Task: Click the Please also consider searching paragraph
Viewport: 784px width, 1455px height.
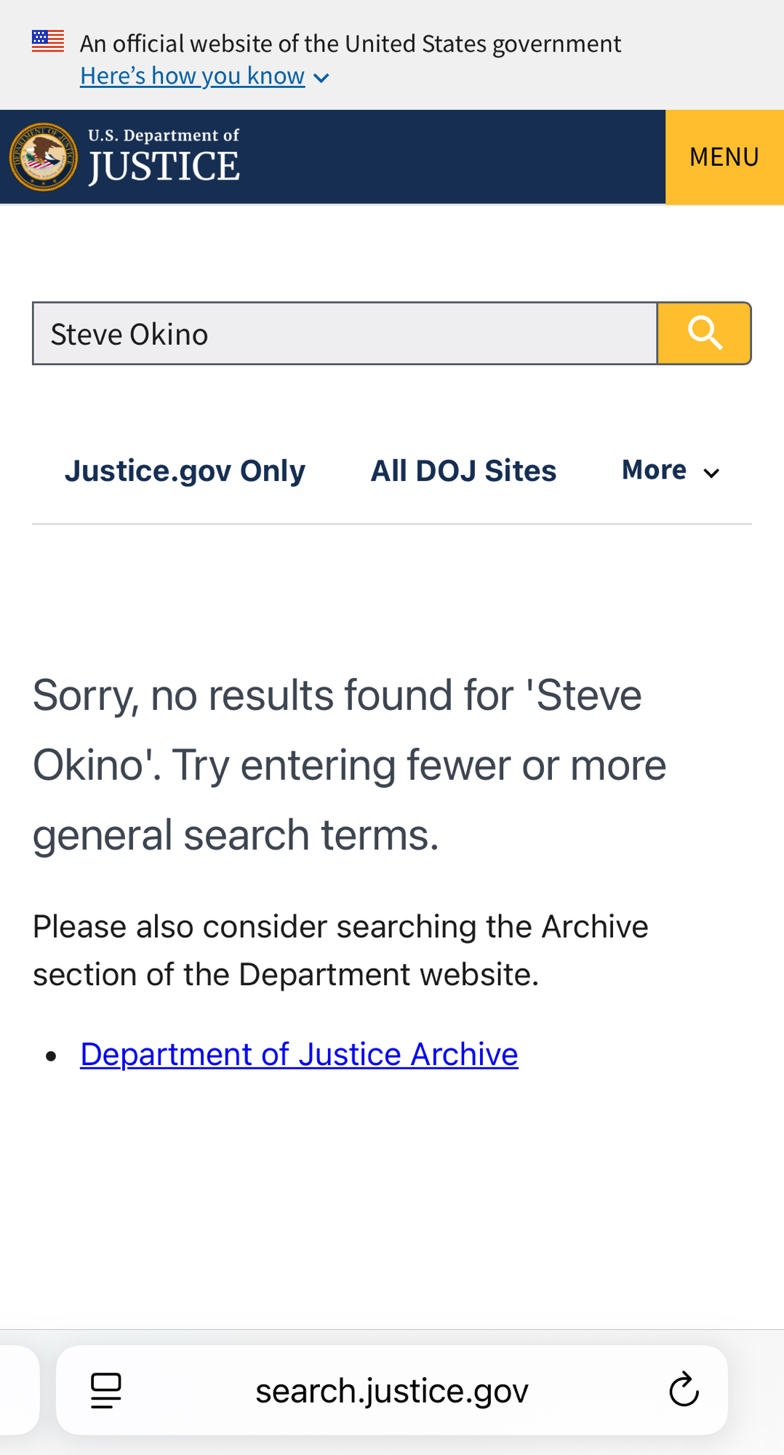Action: [340, 950]
